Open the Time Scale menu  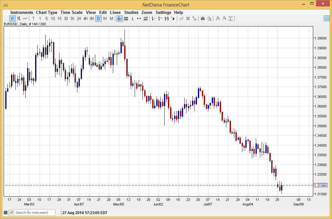(x=71, y=12)
